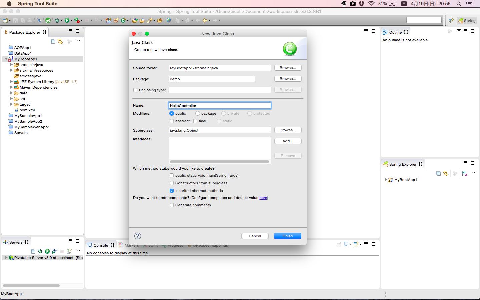Enable the abstract modifier checkbox
This screenshot has width=480, height=300.
tap(172, 121)
